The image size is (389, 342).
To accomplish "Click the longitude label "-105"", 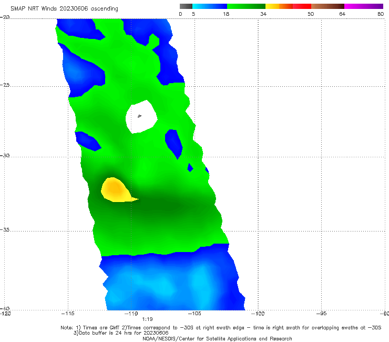I will [194, 314].
